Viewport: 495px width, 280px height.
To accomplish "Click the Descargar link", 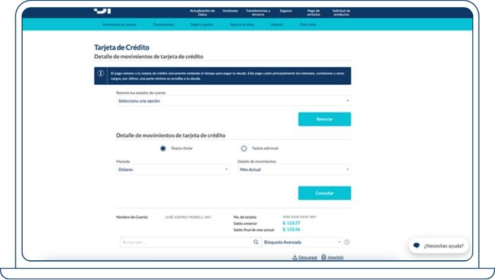I will 308,257.
